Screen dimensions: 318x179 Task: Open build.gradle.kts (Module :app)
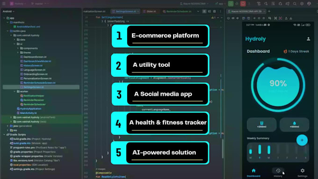29,143
